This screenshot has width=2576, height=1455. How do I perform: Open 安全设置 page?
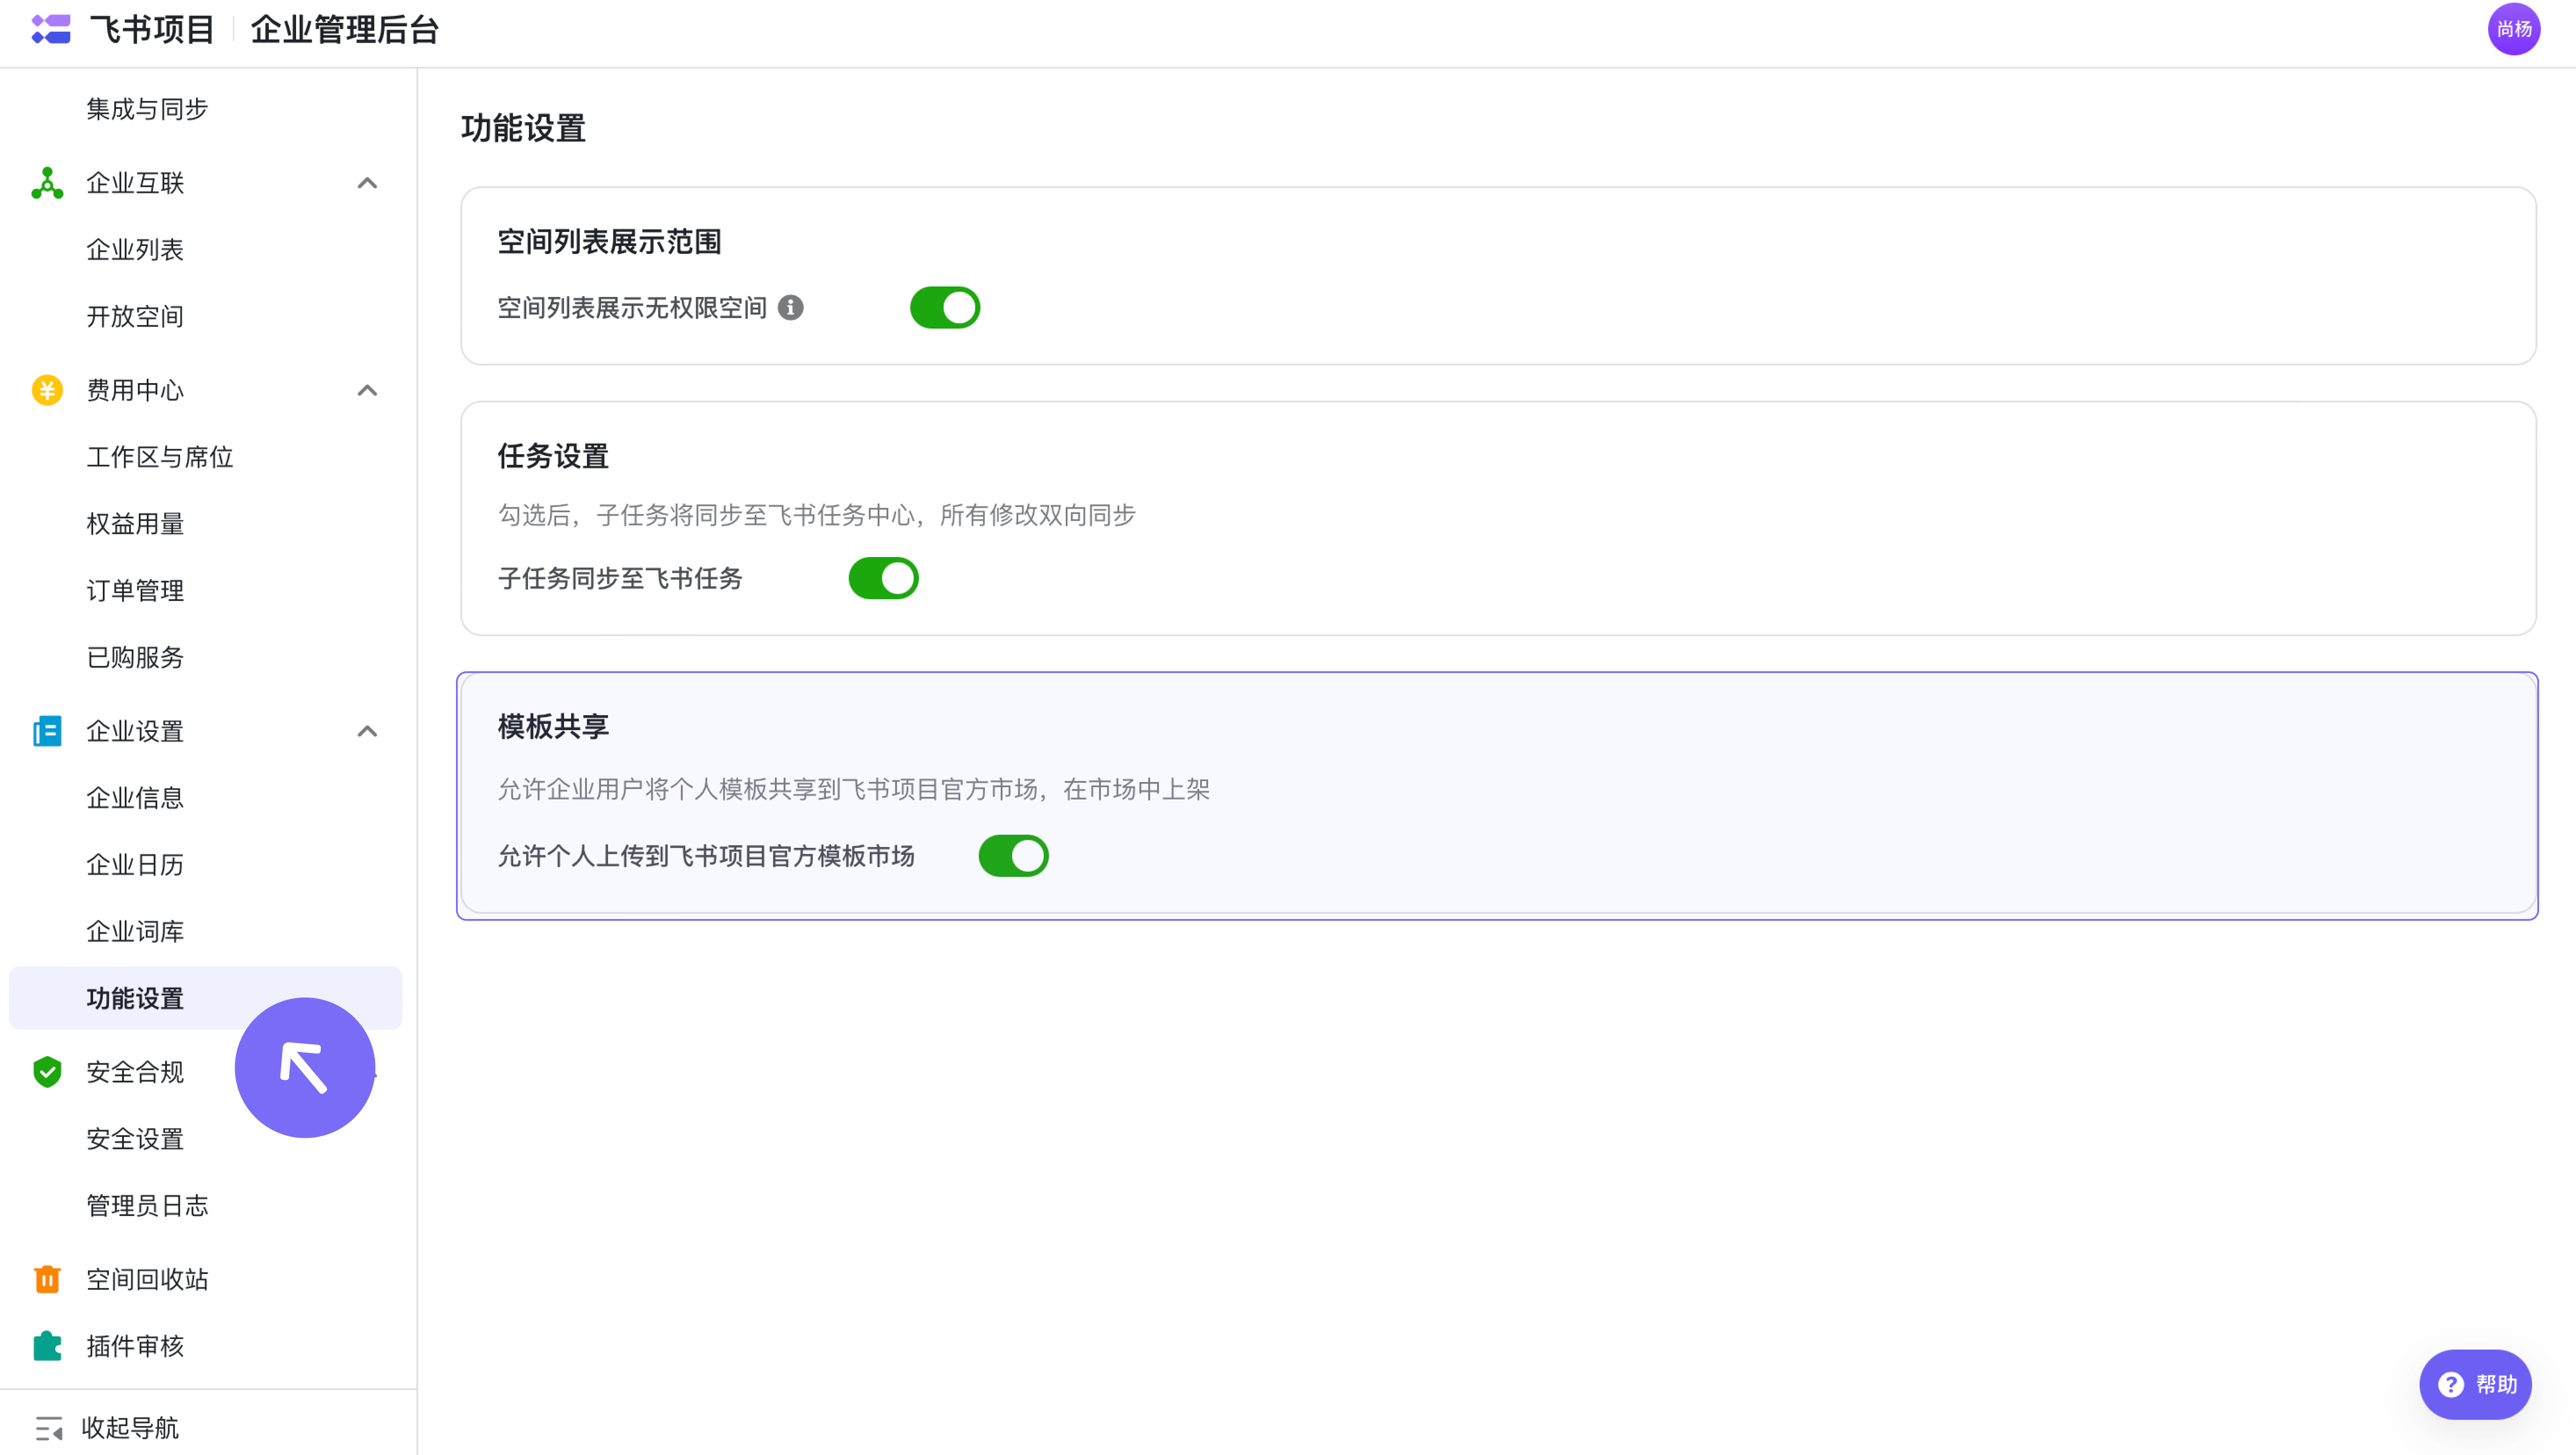pos(135,1139)
